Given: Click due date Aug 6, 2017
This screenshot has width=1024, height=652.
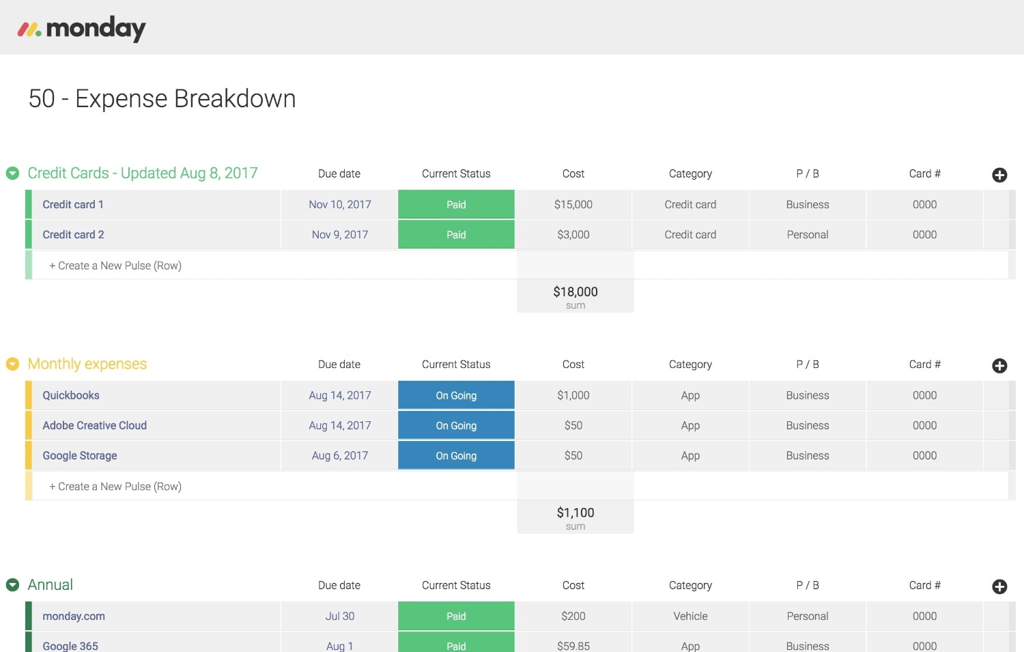Looking at the screenshot, I should [340, 455].
